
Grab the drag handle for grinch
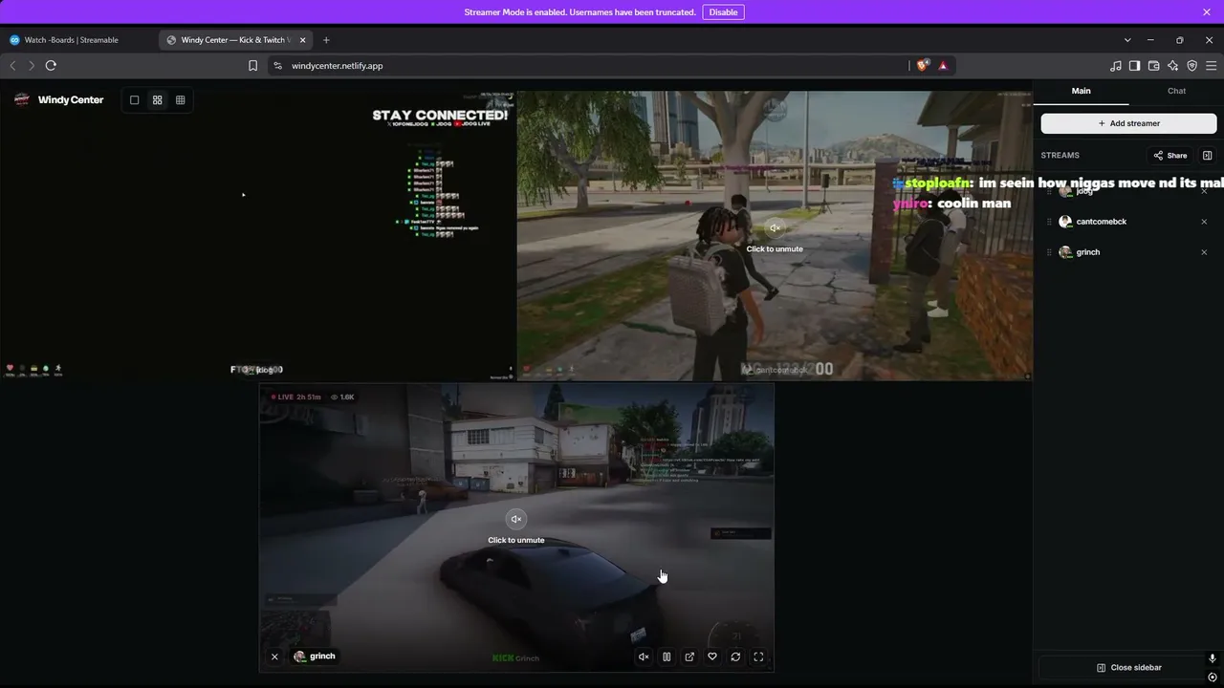(1049, 252)
